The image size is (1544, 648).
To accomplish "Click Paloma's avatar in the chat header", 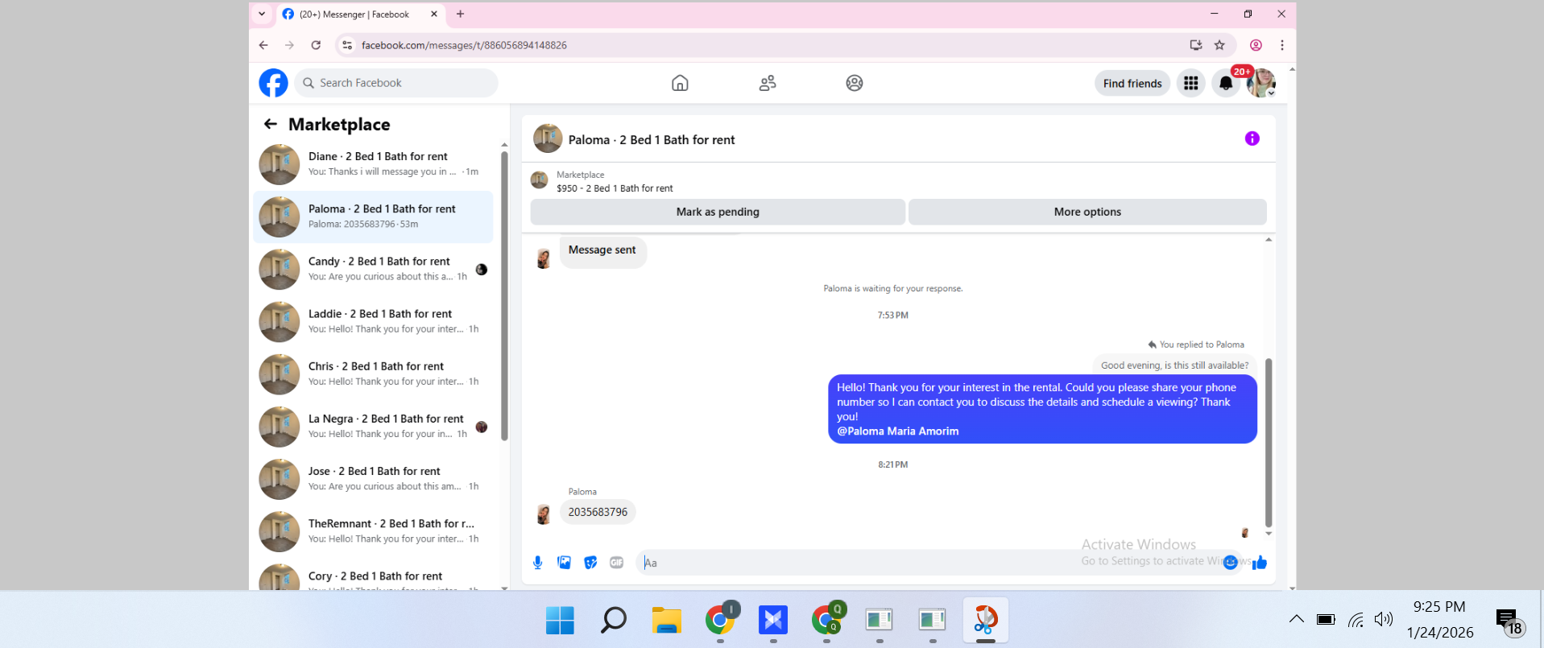I will [x=548, y=138].
